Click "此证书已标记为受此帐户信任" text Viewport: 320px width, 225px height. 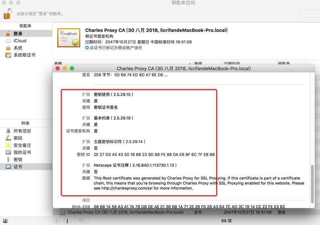click(x=116, y=48)
